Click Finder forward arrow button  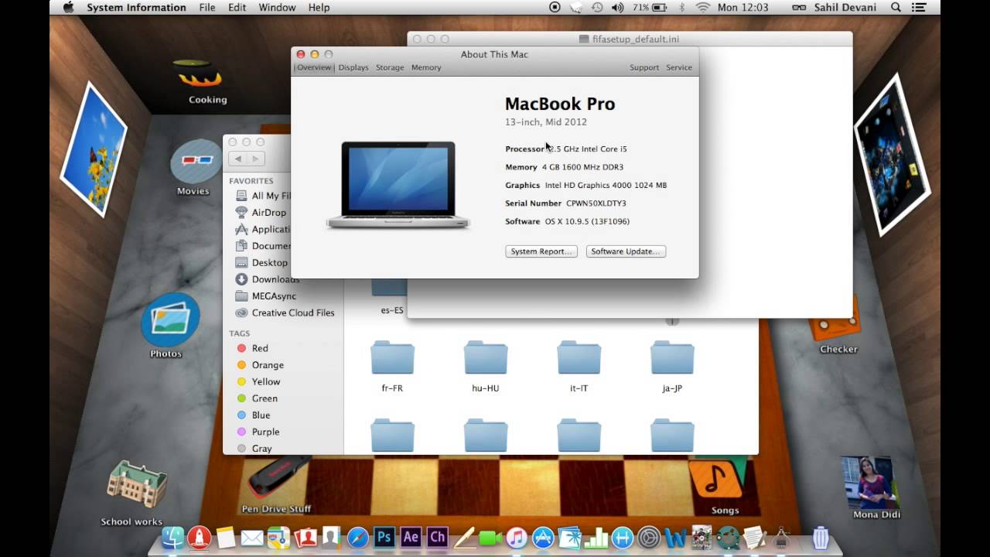click(256, 159)
